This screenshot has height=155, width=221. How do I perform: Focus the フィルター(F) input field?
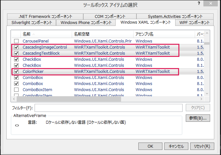(109, 108)
